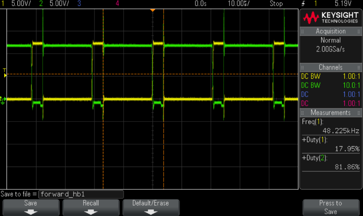363x216 pixels.
Task: Click the blue channel 3 indicator
Action: pos(79,3)
